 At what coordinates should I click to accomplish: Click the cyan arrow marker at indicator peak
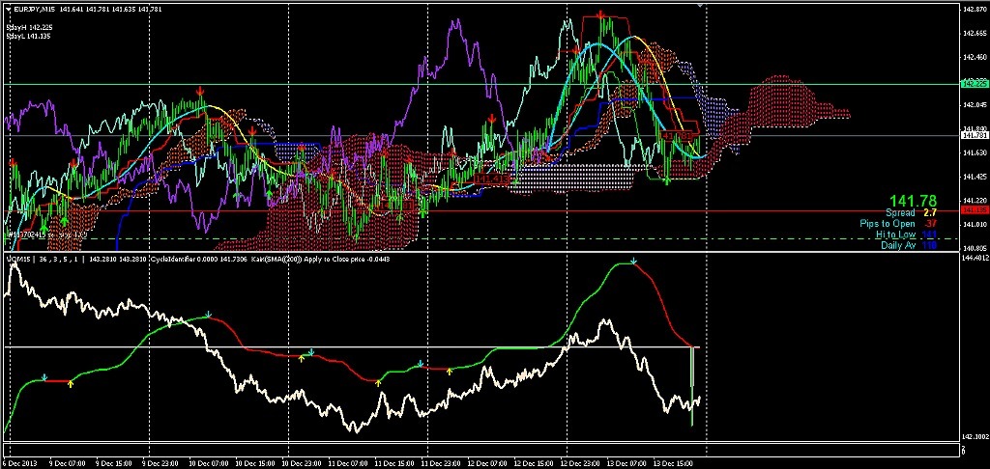pyautogui.click(x=634, y=261)
